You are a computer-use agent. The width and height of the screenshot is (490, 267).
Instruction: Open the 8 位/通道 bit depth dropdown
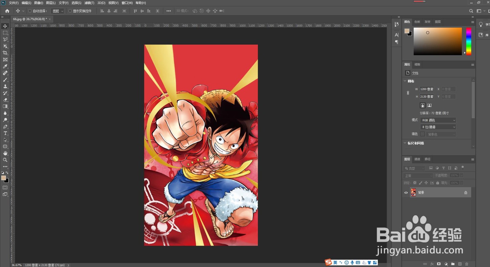click(x=438, y=127)
